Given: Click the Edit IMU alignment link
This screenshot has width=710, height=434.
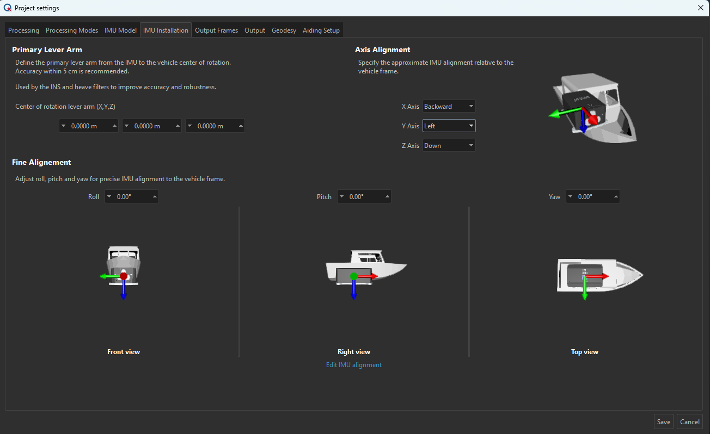Looking at the screenshot, I should (353, 365).
